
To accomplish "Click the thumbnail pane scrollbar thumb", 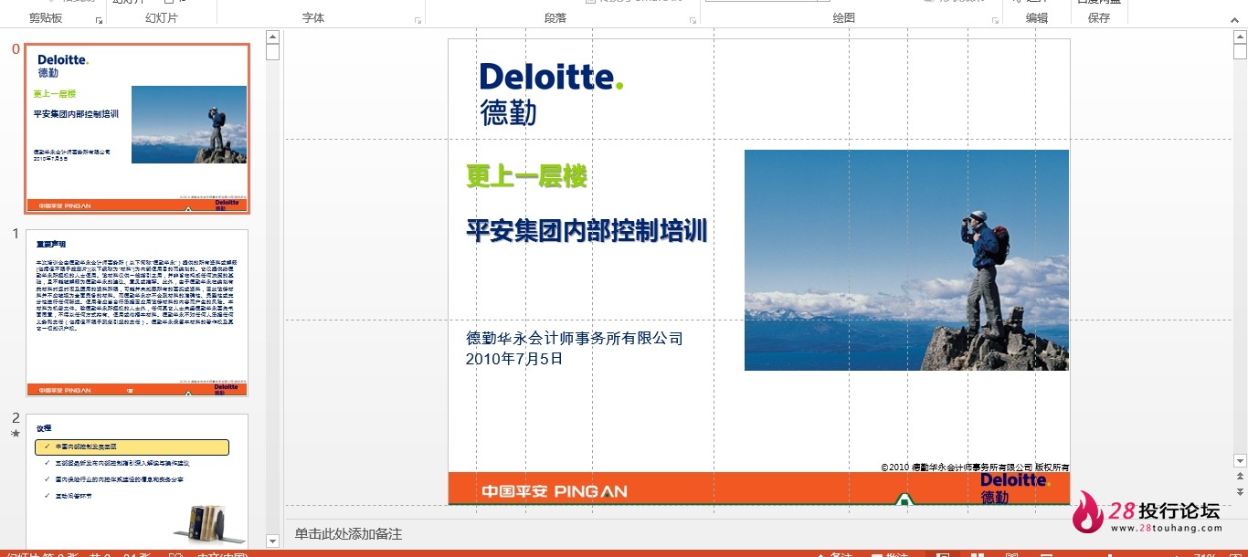I will (272, 52).
